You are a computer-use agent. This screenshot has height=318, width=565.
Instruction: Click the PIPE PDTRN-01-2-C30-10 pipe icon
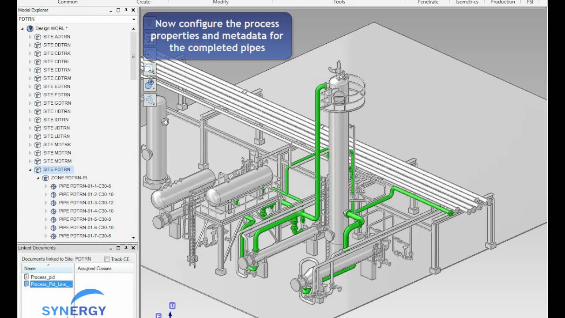pyautogui.click(x=53, y=194)
